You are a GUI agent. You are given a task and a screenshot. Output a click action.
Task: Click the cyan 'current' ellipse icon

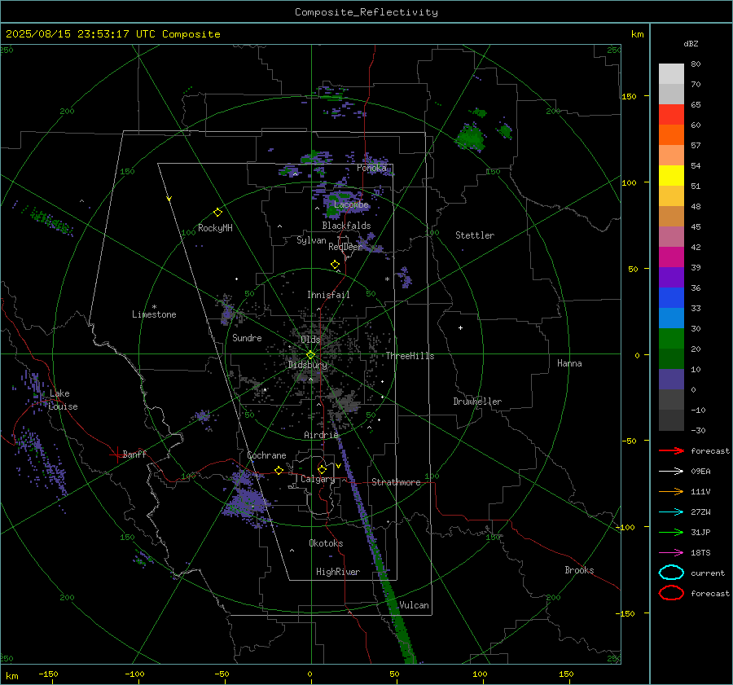click(671, 573)
